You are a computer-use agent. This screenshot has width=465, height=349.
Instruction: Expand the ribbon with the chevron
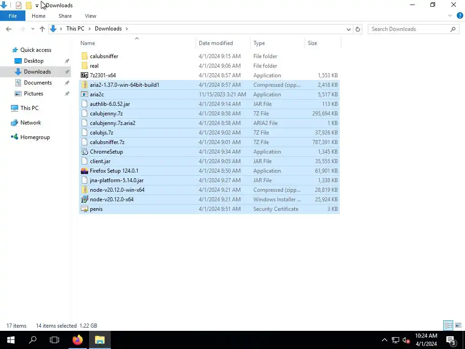[450, 16]
